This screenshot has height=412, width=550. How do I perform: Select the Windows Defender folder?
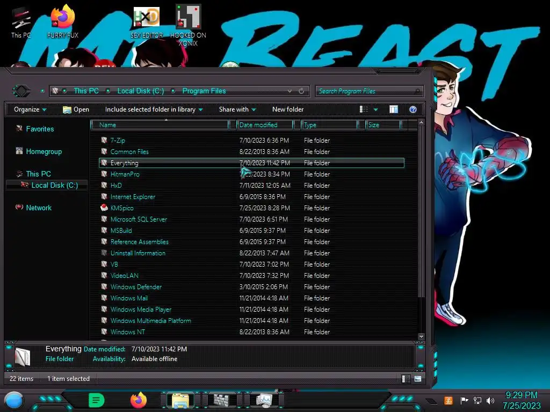[x=136, y=287]
